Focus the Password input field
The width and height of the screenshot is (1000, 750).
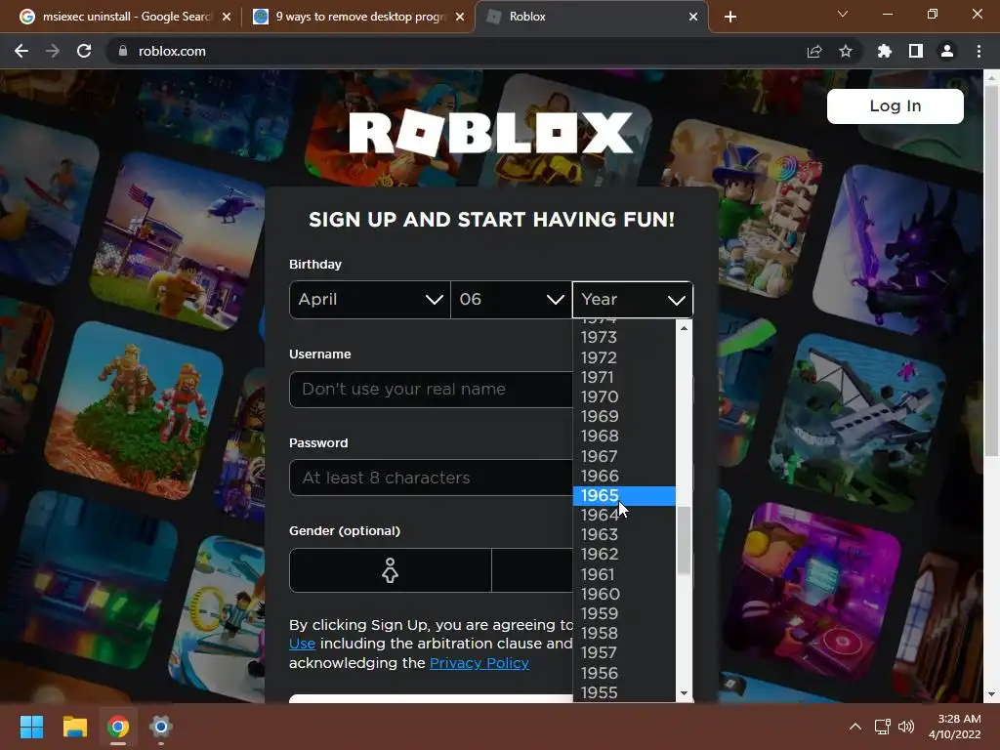pos(431,478)
